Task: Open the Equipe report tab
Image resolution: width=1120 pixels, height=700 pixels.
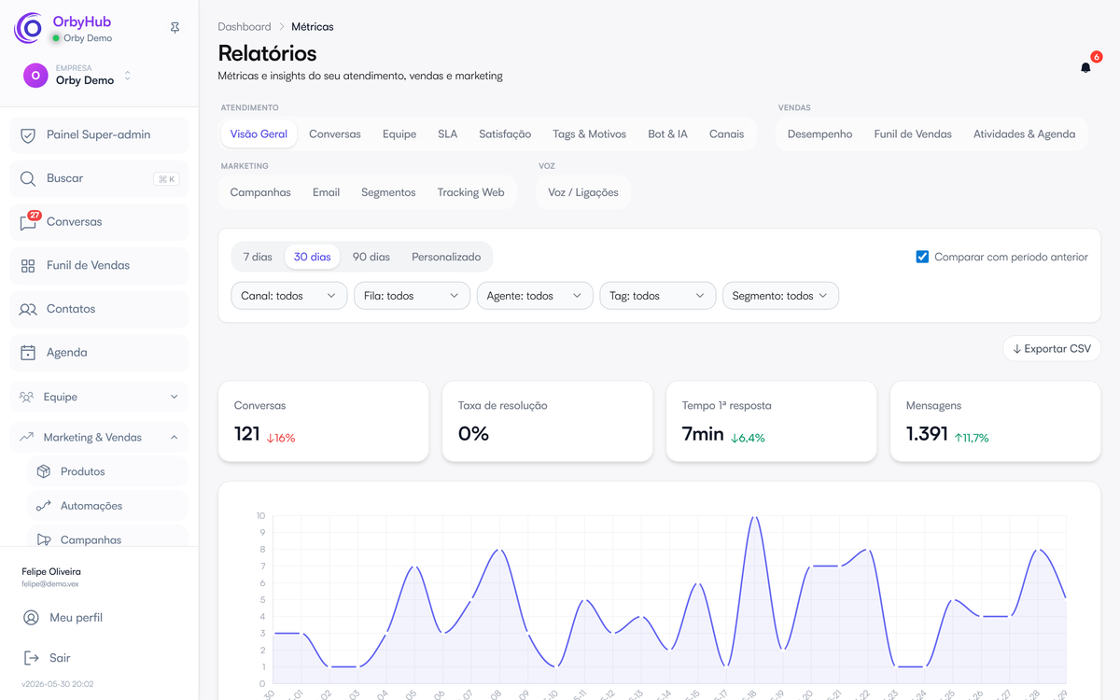Action: coord(399,134)
